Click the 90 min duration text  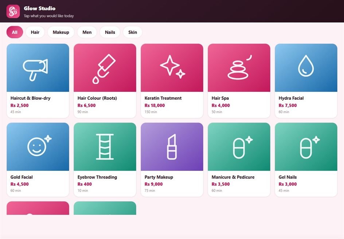pyautogui.click(x=83, y=112)
